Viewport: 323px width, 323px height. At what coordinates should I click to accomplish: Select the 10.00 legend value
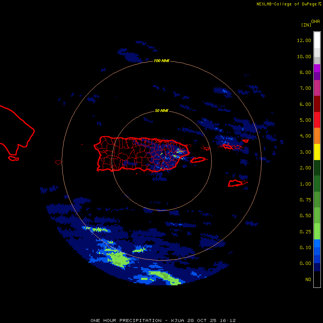(x=304, y=56)
